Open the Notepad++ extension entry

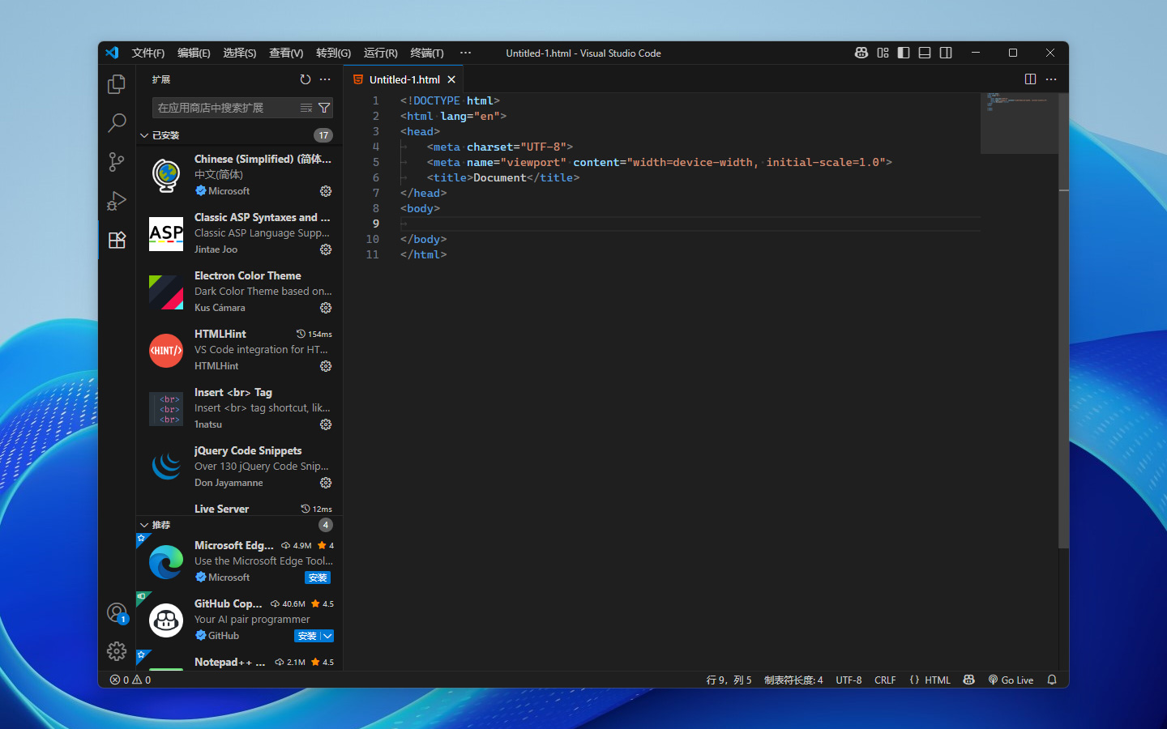239,662
